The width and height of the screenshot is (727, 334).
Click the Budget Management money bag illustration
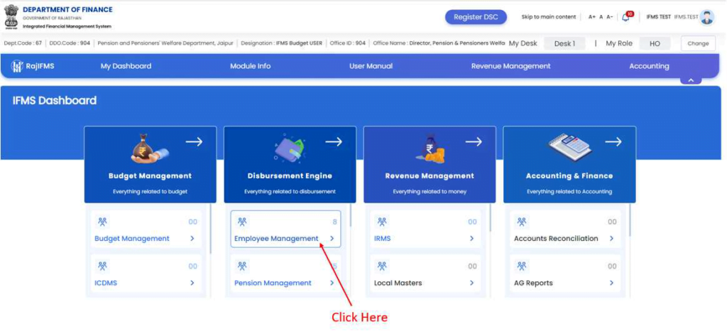(150, 149)
